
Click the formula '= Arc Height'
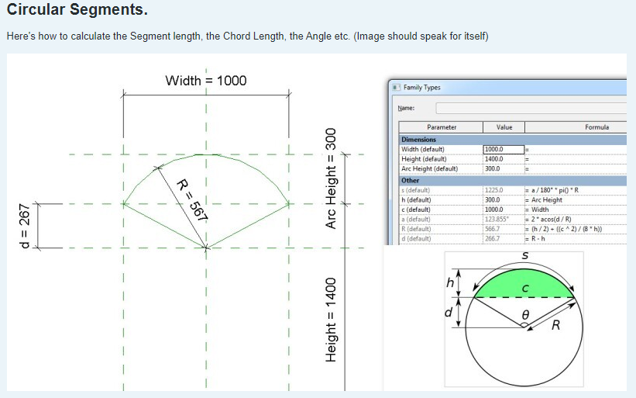[544, 200]
